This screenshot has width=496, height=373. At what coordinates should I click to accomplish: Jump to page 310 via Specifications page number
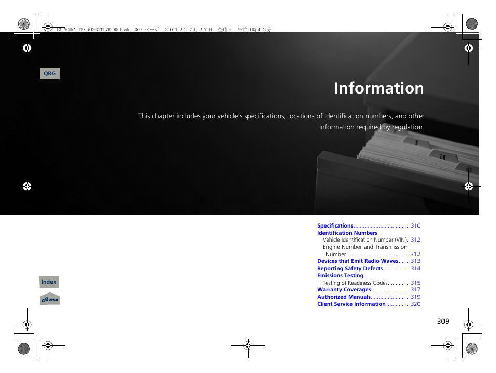tap(415, 225)
